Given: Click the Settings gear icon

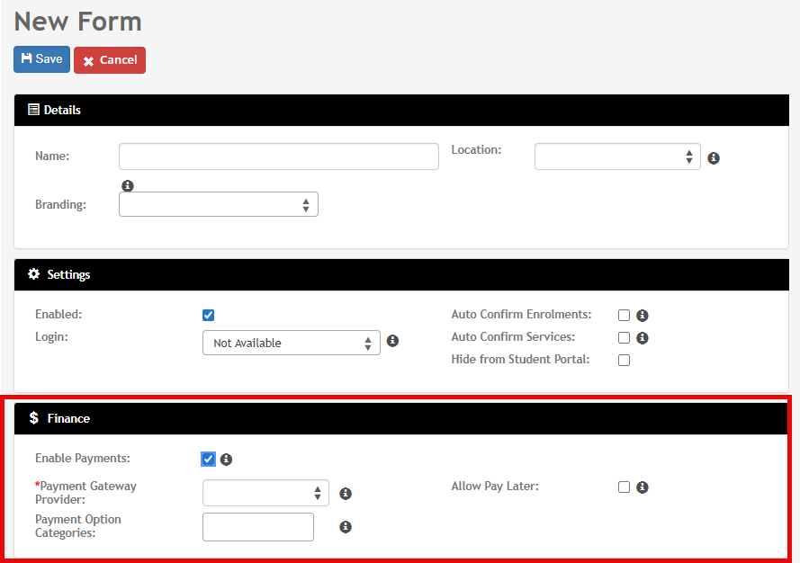Looking at the screenshot, I should pyautogui.click(x=33, y=273).
